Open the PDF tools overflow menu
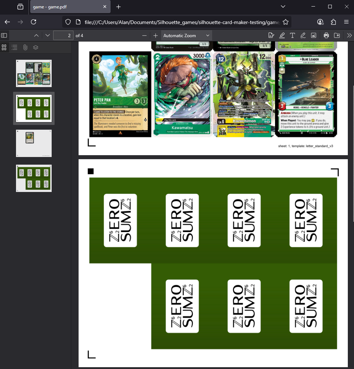This screenshot has height=369, width=354. (x=349, y=36)
